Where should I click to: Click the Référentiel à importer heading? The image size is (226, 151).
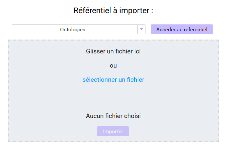(x=113, y=11)
